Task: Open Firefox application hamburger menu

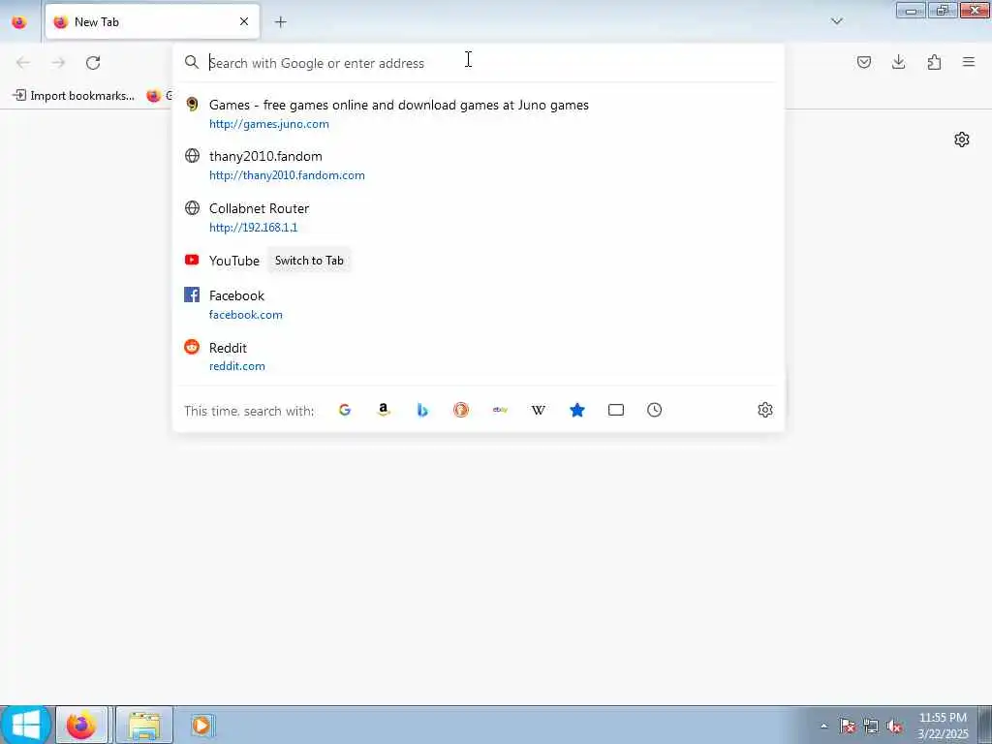Action: point(969,62)
